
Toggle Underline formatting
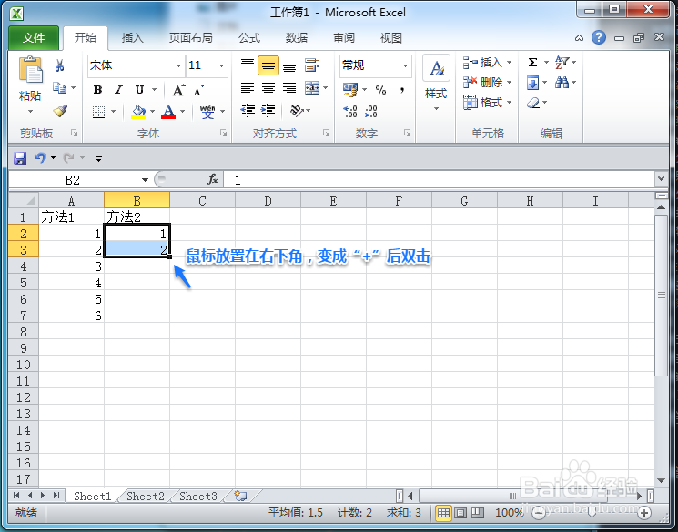point(139,90)
